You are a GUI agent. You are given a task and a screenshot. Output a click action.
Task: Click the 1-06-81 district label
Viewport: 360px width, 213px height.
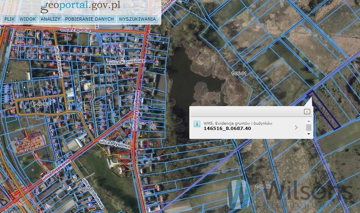[x=238, y=73]
